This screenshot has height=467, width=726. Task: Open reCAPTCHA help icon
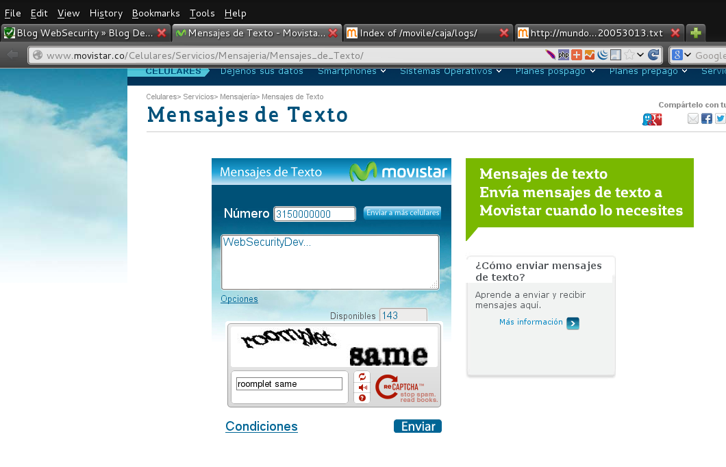pos(362,398)
